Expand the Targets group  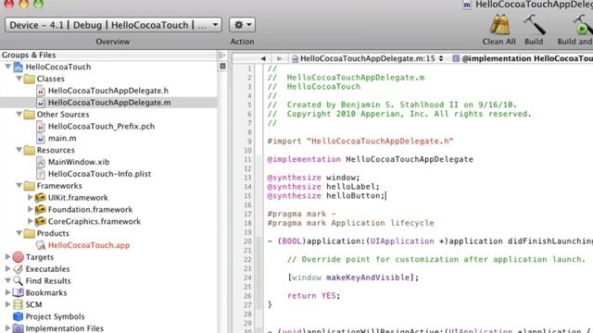tap(7, 257)
